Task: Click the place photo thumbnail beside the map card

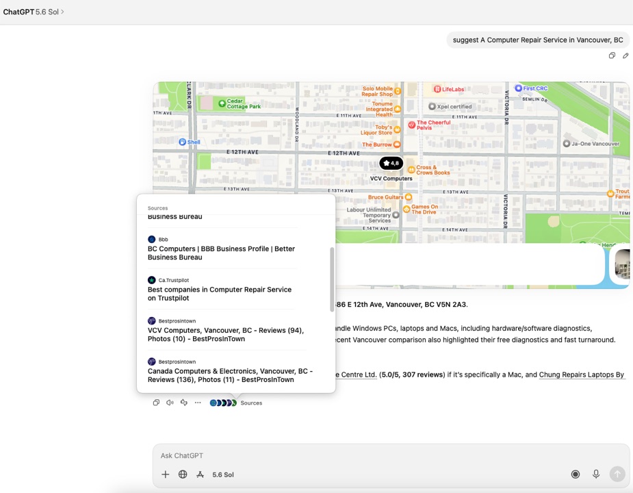Action: pos(622,264)
